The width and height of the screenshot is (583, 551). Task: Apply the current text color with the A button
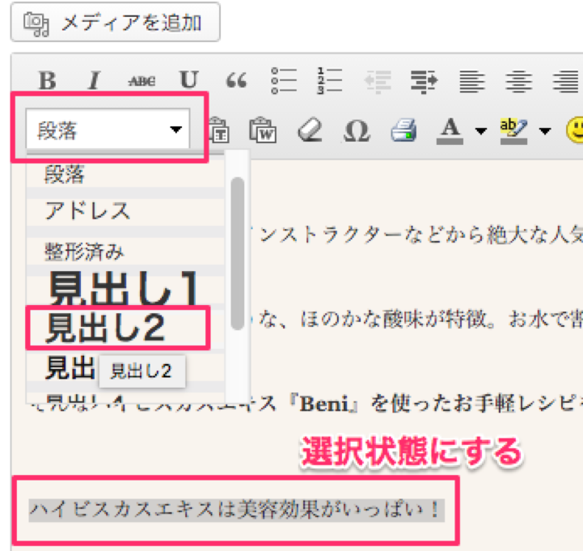click(x=451, y=129)
